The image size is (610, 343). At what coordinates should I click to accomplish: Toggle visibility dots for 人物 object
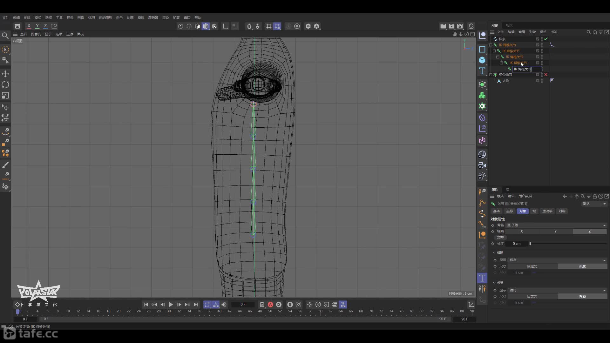pos(542,81)
